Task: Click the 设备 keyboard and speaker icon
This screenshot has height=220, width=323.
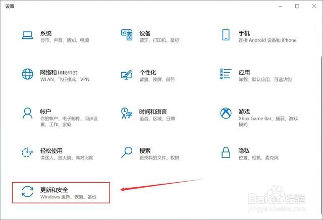Action: click(127, 35)
